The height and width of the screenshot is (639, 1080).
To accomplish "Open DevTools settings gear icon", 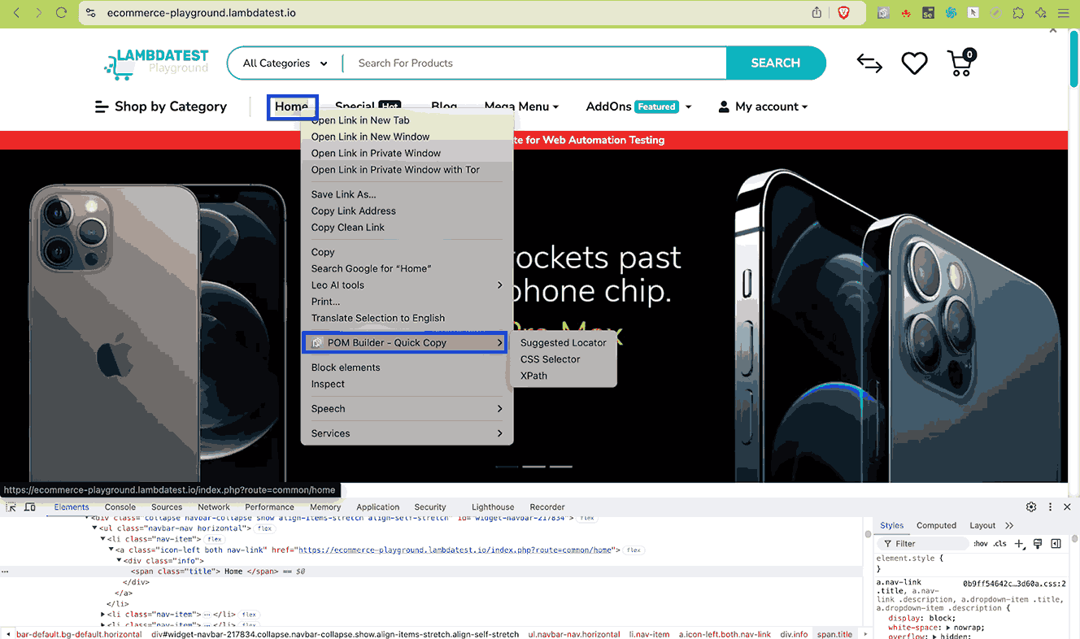I will click(x=1030, y=506).
